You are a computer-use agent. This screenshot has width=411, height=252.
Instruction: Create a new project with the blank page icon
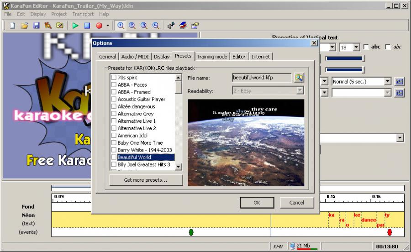coord(12,26)
